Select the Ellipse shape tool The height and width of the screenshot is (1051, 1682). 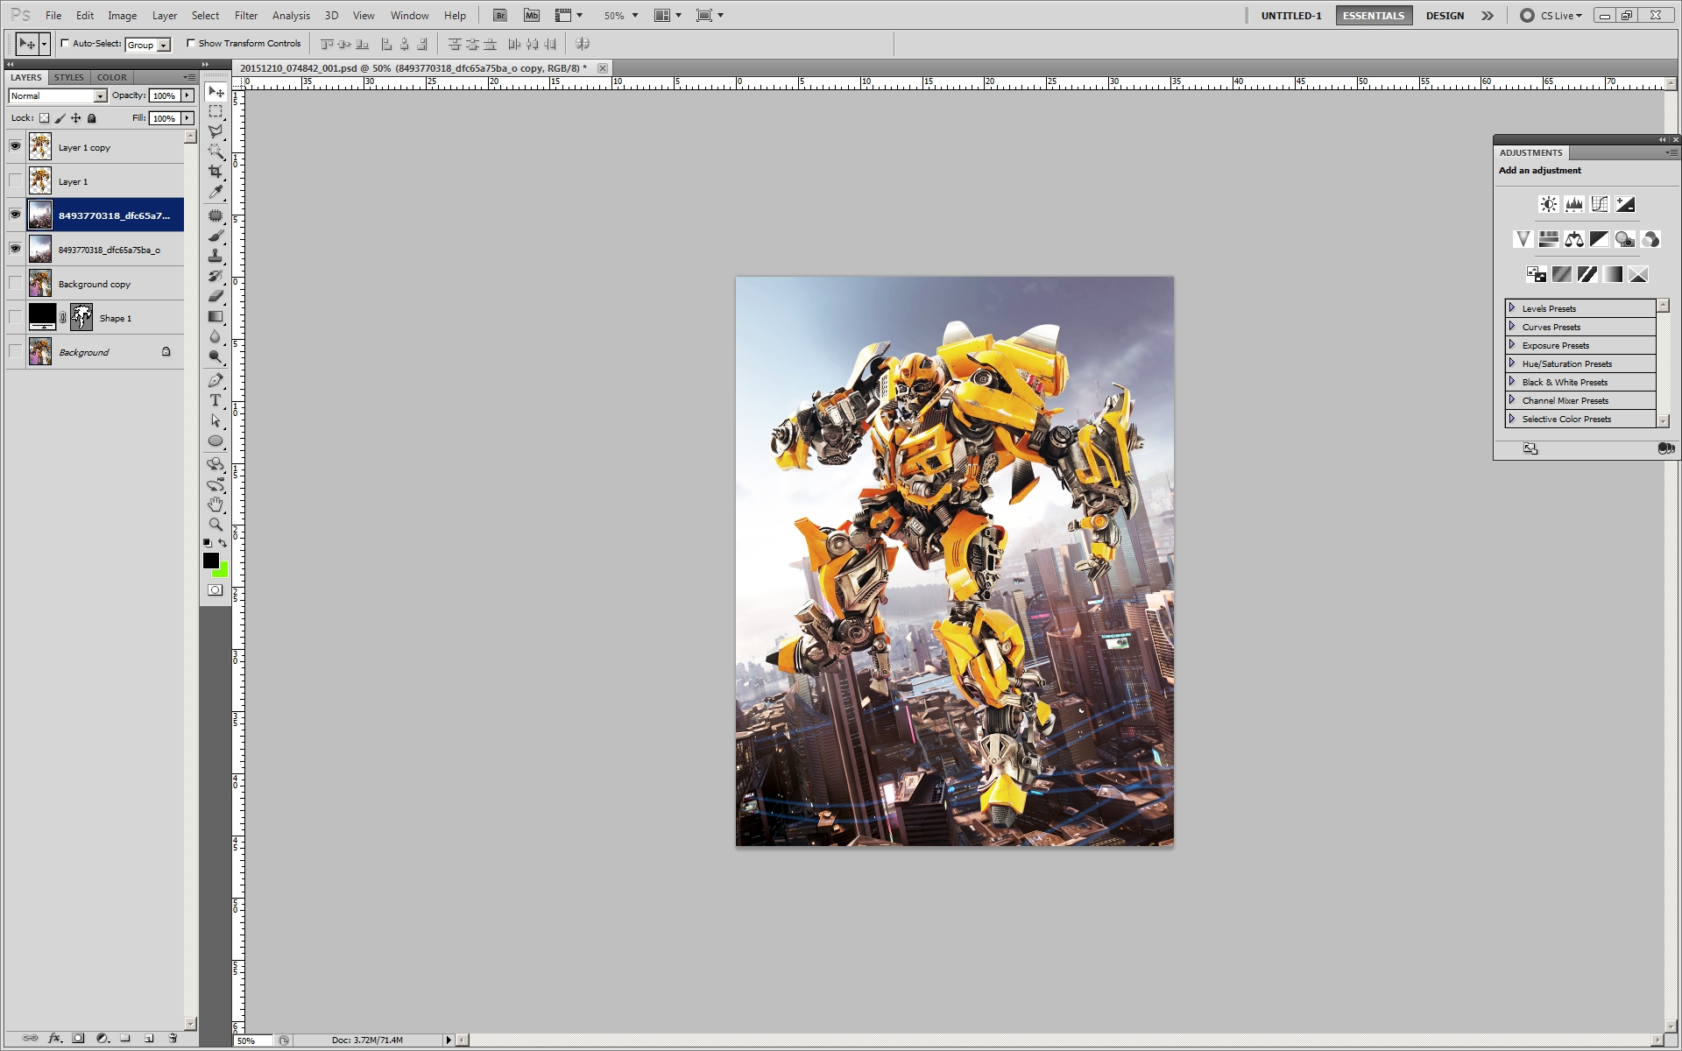pos(216,441)
